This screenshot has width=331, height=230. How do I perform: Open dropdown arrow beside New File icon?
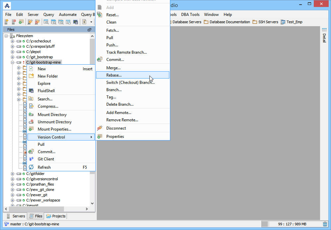[91, 22]
